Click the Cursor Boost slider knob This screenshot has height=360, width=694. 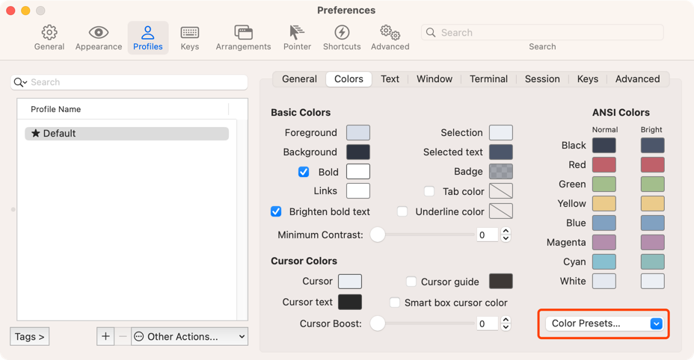(x=378, y=323)
